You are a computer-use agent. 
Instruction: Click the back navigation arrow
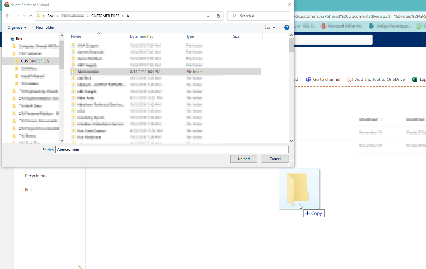pyautogui.click(x=8, y=16)
